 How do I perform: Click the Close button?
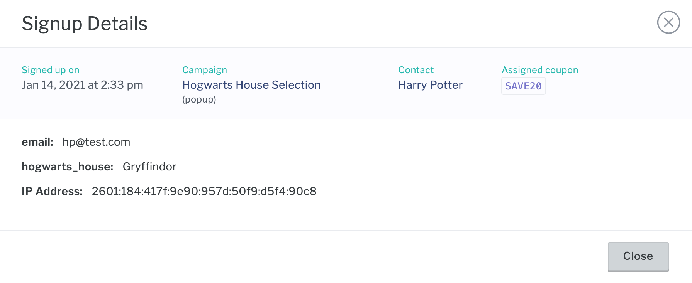tap(638, 257)
